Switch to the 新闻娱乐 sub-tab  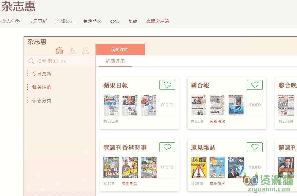(x=115, y=61)
